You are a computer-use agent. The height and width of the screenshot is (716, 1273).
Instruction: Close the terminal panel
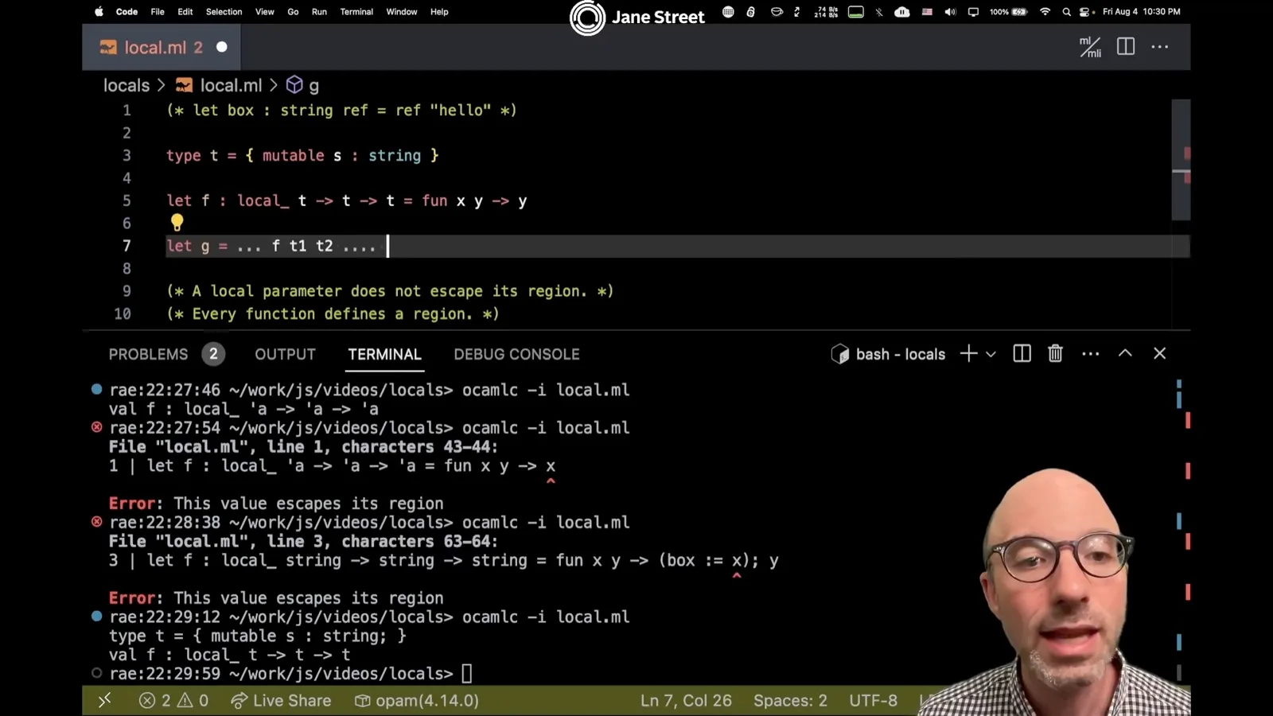point(1159,353)
